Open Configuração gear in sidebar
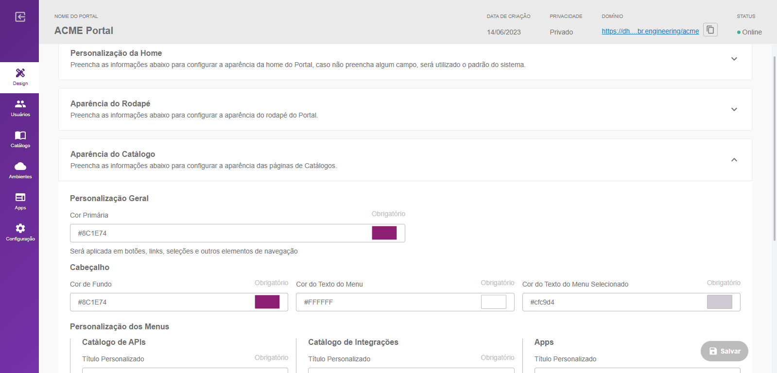 [20, 232]
